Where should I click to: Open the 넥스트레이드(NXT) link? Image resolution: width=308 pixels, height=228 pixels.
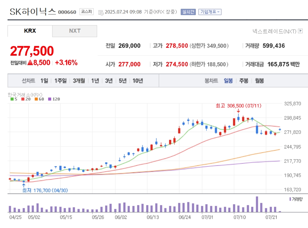(274, 31)
